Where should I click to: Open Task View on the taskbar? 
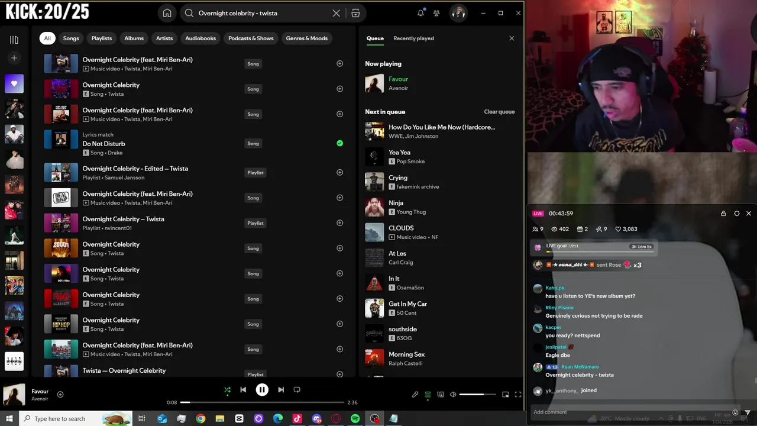coord(142,419)
